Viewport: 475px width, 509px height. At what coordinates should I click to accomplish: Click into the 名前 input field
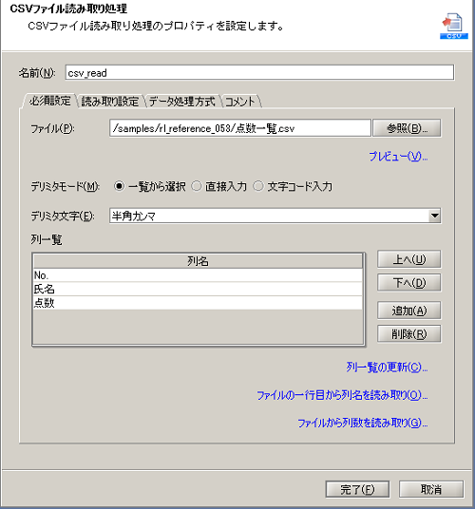[x=259, y=72]
